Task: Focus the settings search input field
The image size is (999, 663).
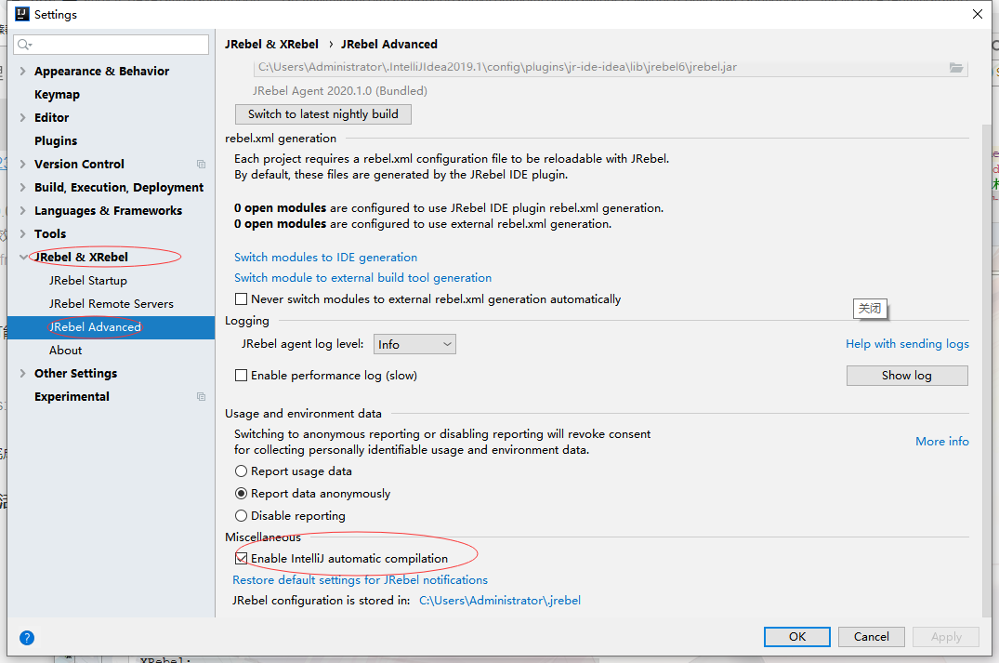Action: coord(111,45)
